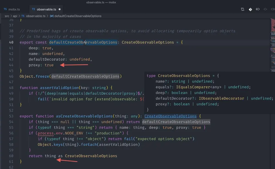The height and width of the screenshot is (169, 275).
Task: Select the observable.ts tab
Action: click(x=46, y=9)
